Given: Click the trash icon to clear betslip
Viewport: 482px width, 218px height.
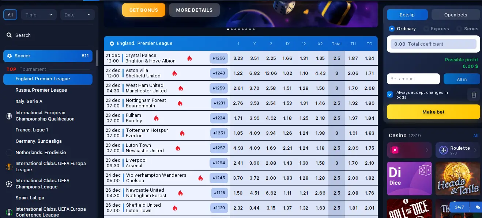Looking at the screenshot, I should [474, 95].
